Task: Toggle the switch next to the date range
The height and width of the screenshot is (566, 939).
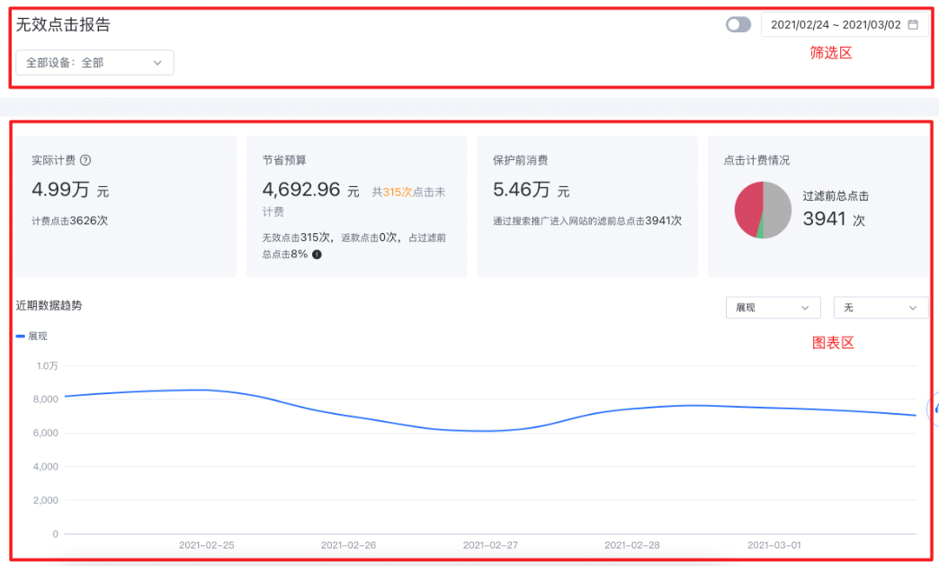Action: tap(738, 24)
